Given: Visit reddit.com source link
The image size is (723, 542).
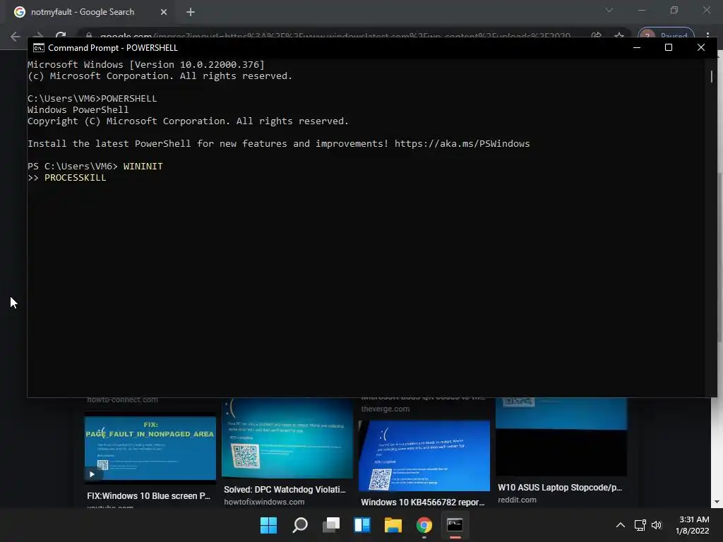Looking at the screenshot, I should pos(517,500).
